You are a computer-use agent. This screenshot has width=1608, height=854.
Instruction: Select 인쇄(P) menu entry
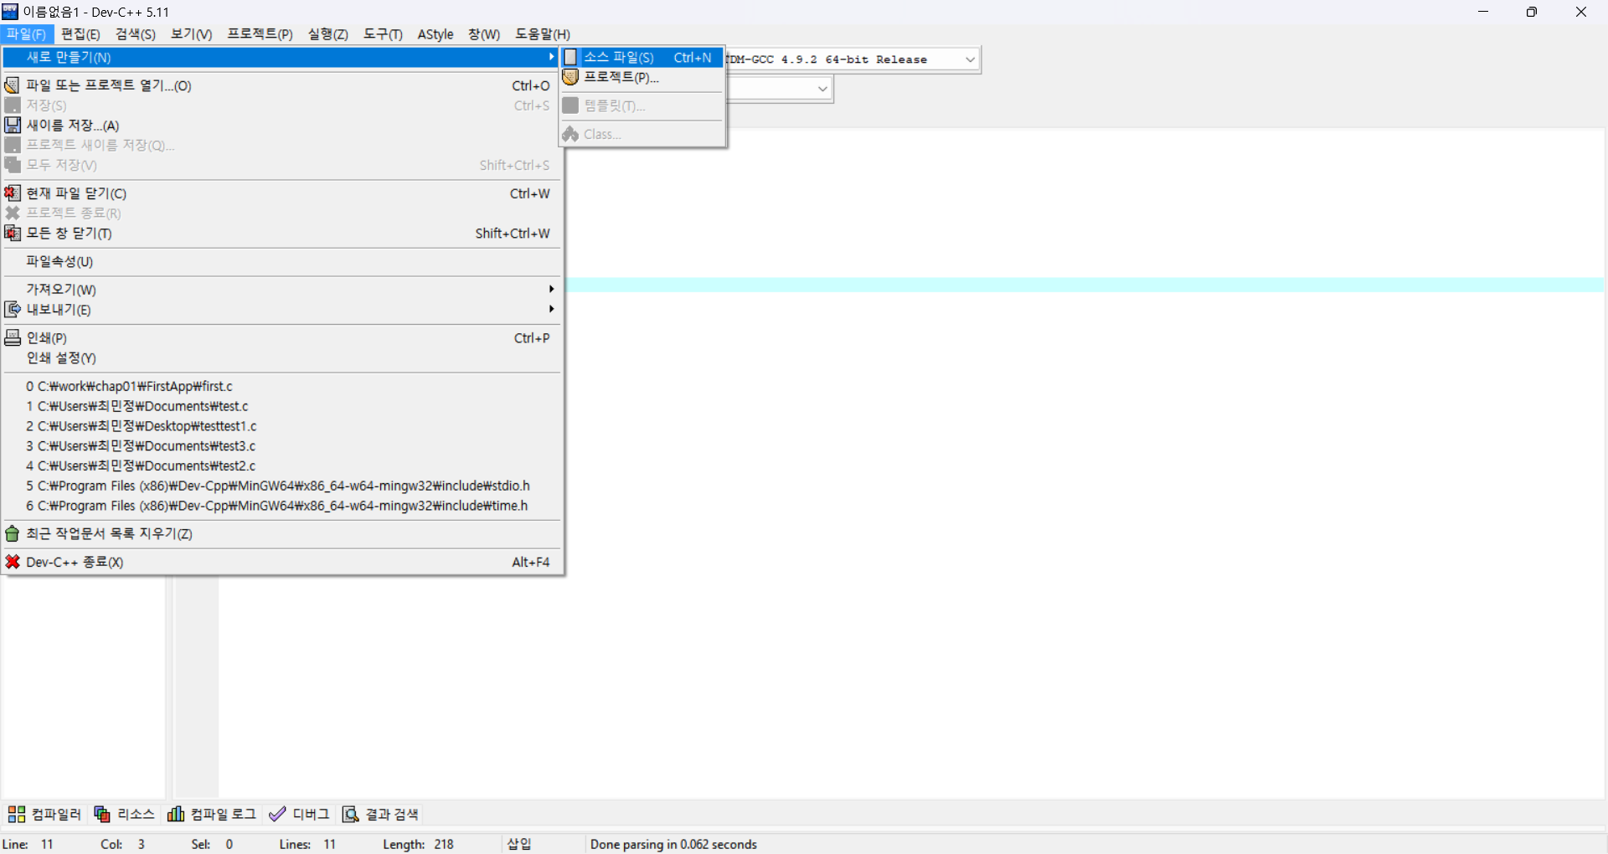pyautogui.click(x=281, y=337)
